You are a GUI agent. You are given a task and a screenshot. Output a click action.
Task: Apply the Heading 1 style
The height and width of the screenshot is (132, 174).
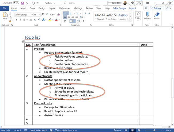(123, 17)
